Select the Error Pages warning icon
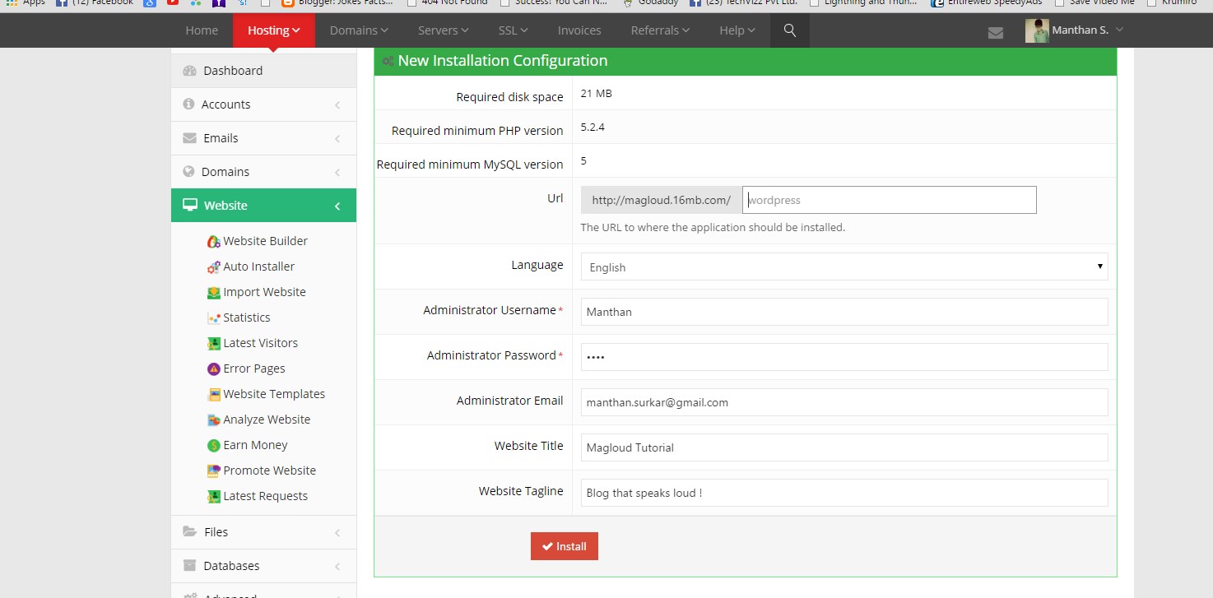Image resolution: width=1213 pixels, height=598 pixels. click(x=213, y=369)
